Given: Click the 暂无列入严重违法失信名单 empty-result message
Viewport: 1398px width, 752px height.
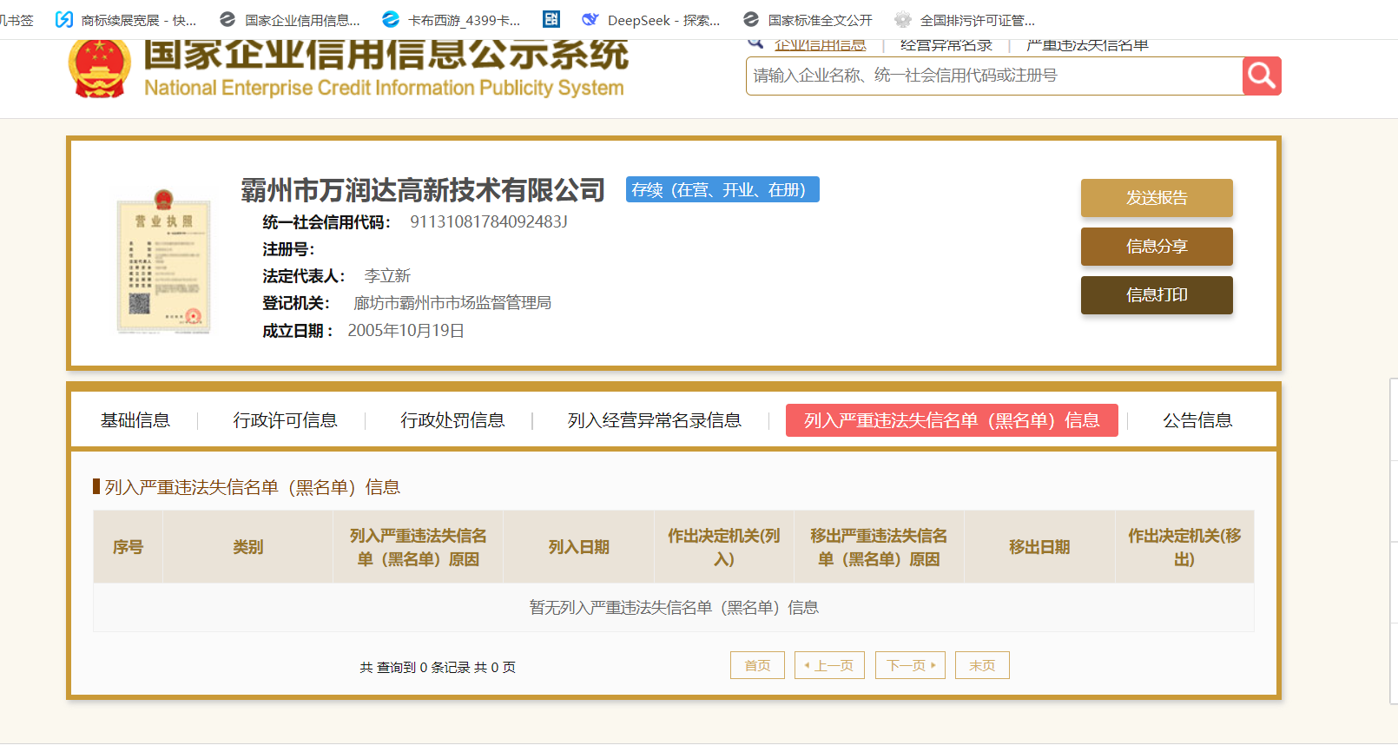Looking at the screenshot, I should 674,608.
